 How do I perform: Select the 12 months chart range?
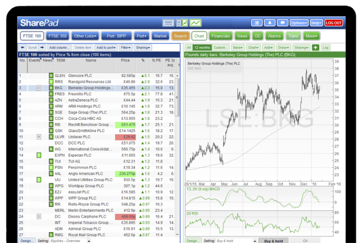[201, 48]
